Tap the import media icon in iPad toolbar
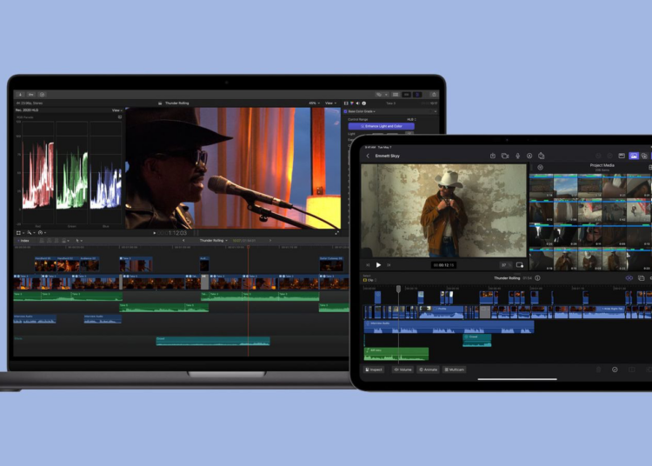Image resolution: width=652 pixels, height=466 pixels. (493, 156)
